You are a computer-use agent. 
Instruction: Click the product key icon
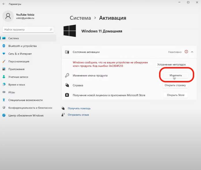(67, 75)
